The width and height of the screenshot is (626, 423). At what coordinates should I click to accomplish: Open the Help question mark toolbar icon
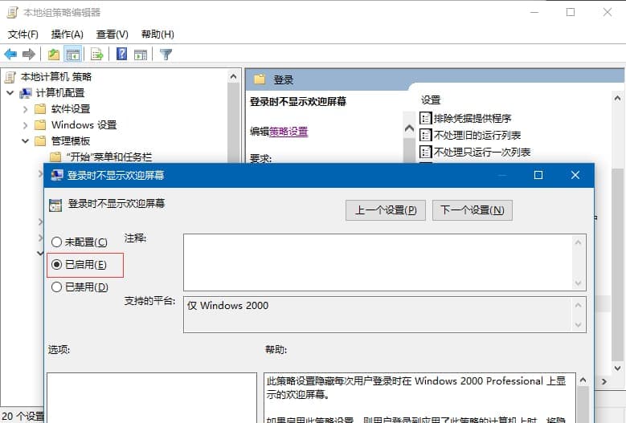pos(122,54)
